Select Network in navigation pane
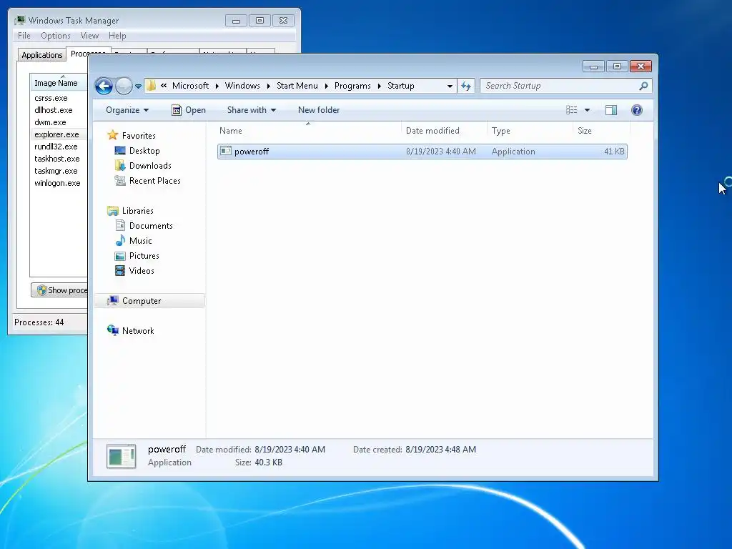The width and height of the screenshot is (732, 549). (x=138, y=331)
